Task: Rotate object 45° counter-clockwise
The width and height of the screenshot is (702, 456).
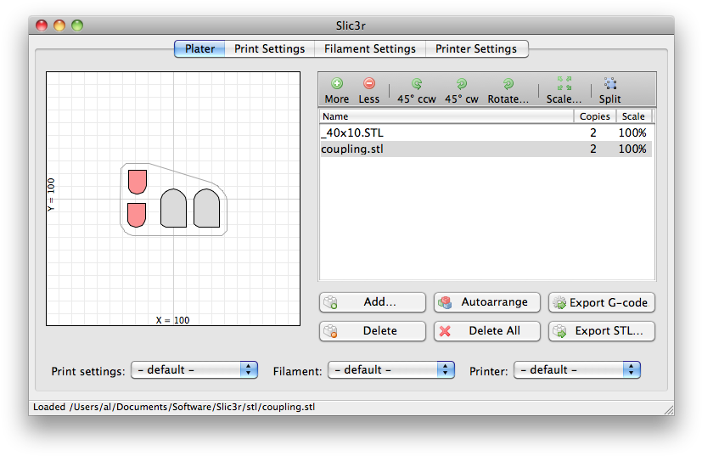Action: [x=415, y=84]
